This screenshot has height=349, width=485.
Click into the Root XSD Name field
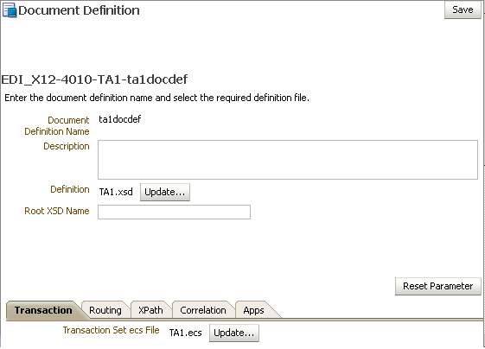tap(174, 212)
